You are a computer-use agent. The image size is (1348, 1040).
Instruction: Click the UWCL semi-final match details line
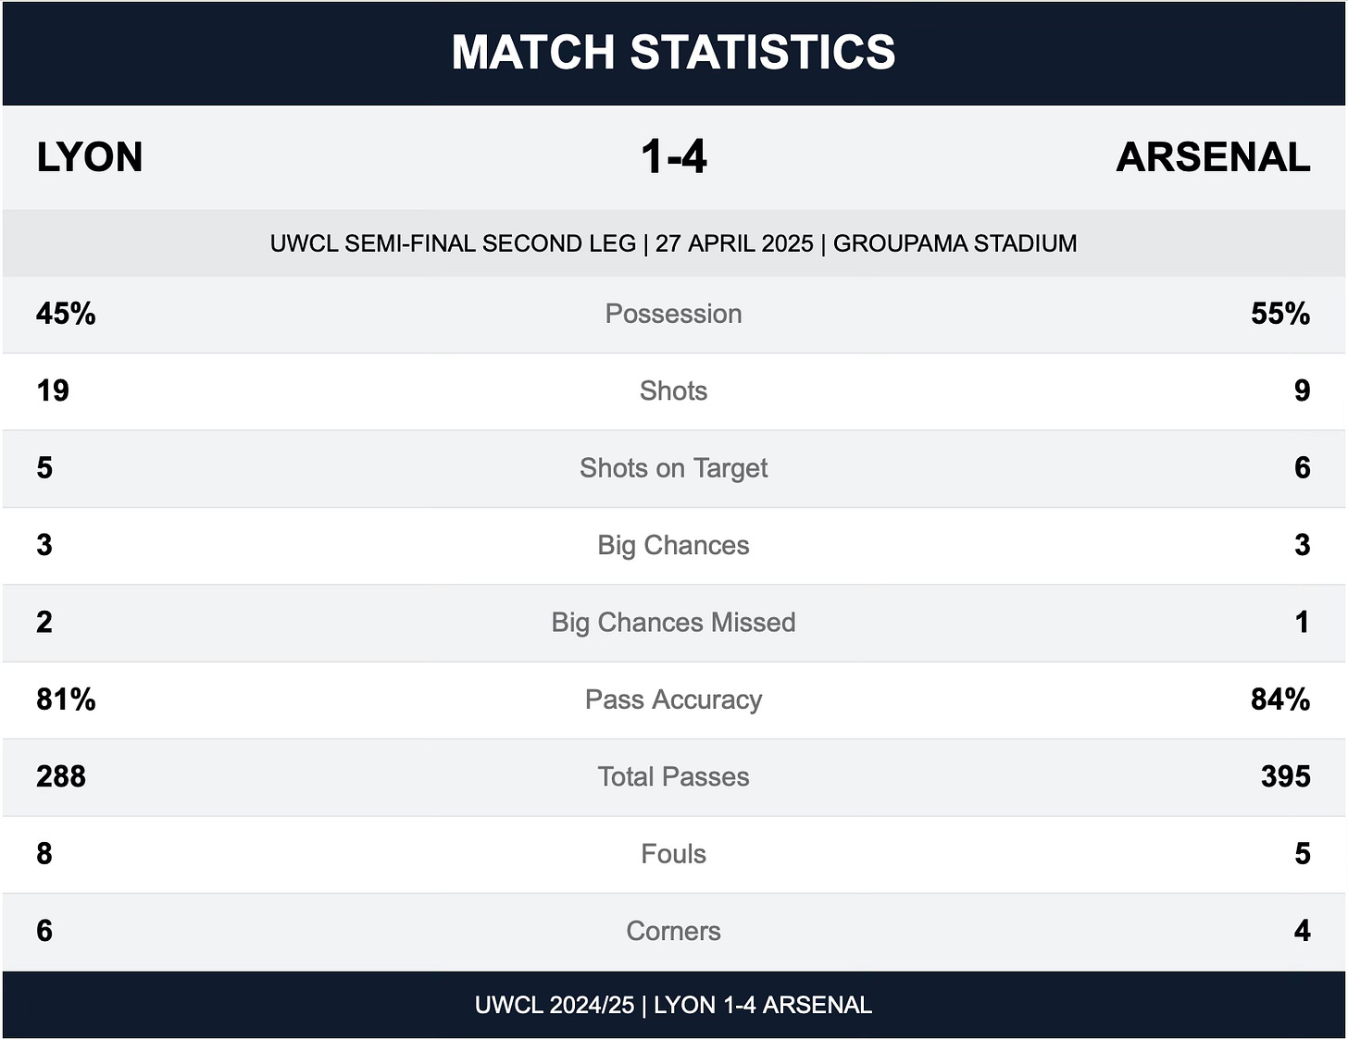673,243
